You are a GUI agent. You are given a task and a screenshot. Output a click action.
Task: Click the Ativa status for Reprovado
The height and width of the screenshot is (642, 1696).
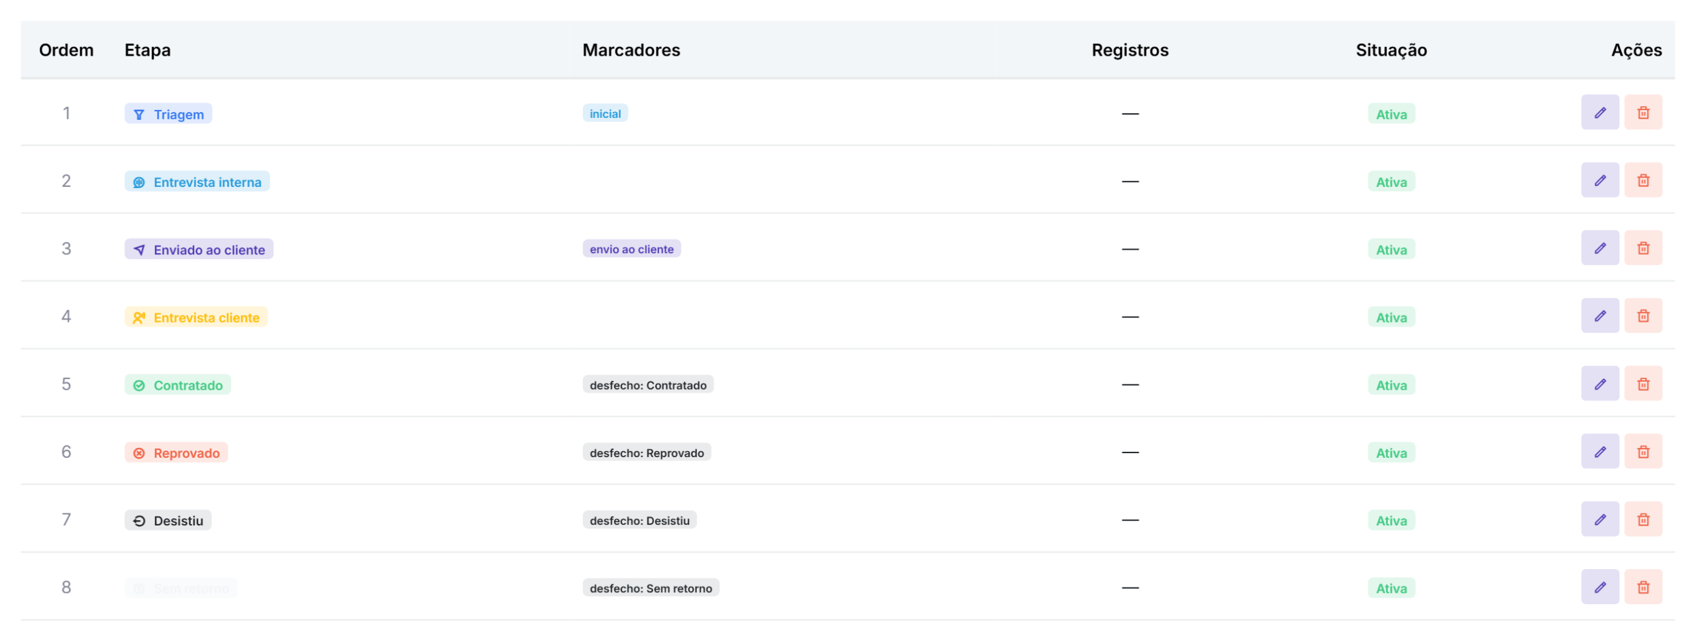[x=1391, y=453]
